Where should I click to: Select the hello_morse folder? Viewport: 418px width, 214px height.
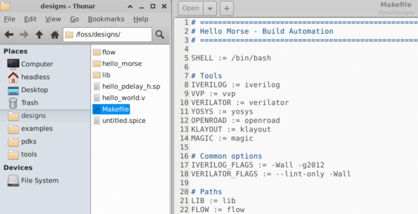click(122, 63)
